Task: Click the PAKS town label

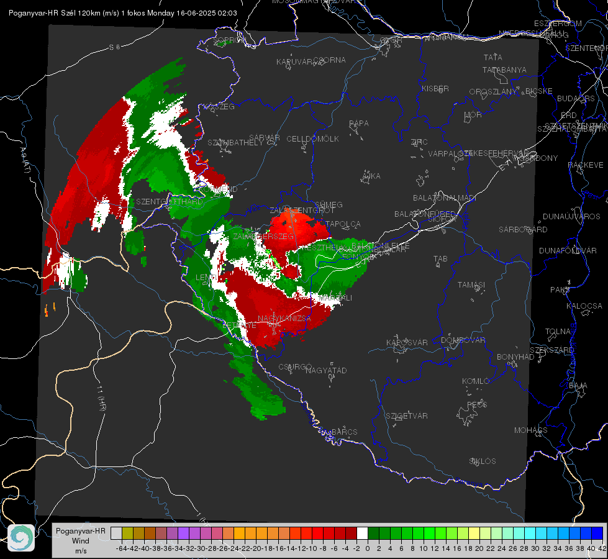Action: (x=560, y=290)
